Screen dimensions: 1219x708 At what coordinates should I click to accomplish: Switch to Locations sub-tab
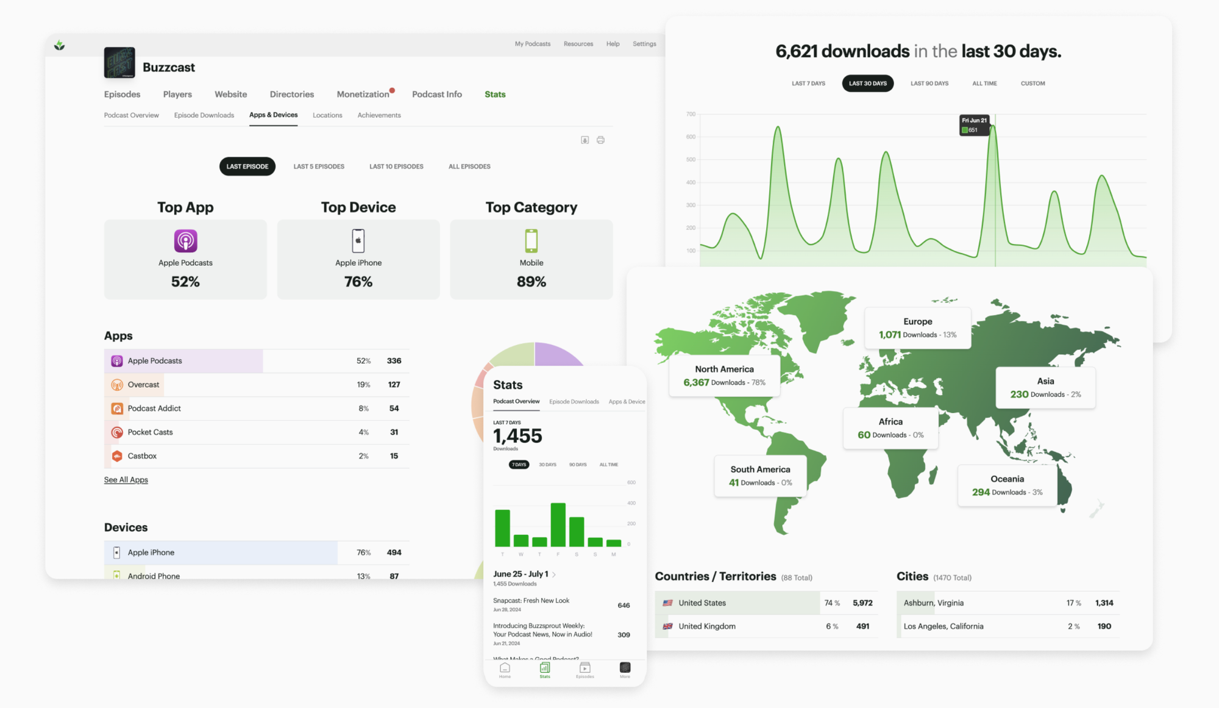point(327,115)
